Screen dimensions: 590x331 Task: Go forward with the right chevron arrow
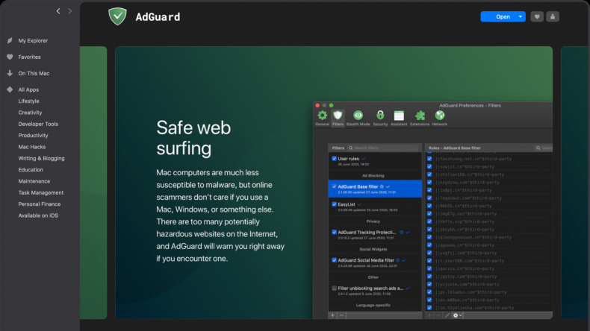point(70,11)
